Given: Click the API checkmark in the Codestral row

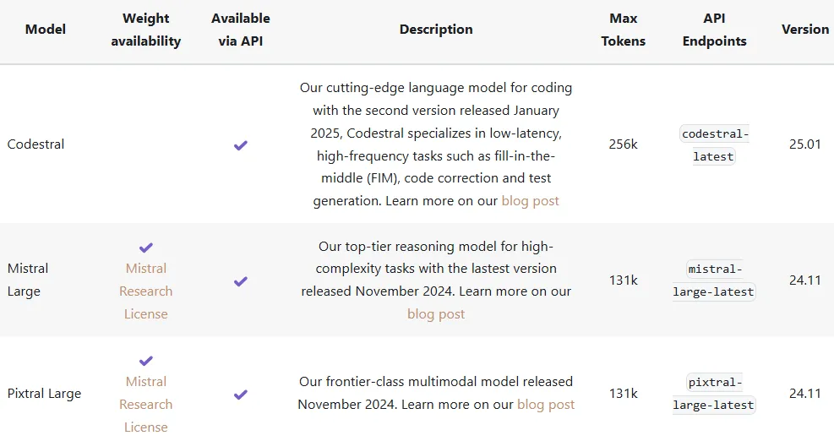Looking at the screenshot, I should pyautogui.click(x=241, y=145).
